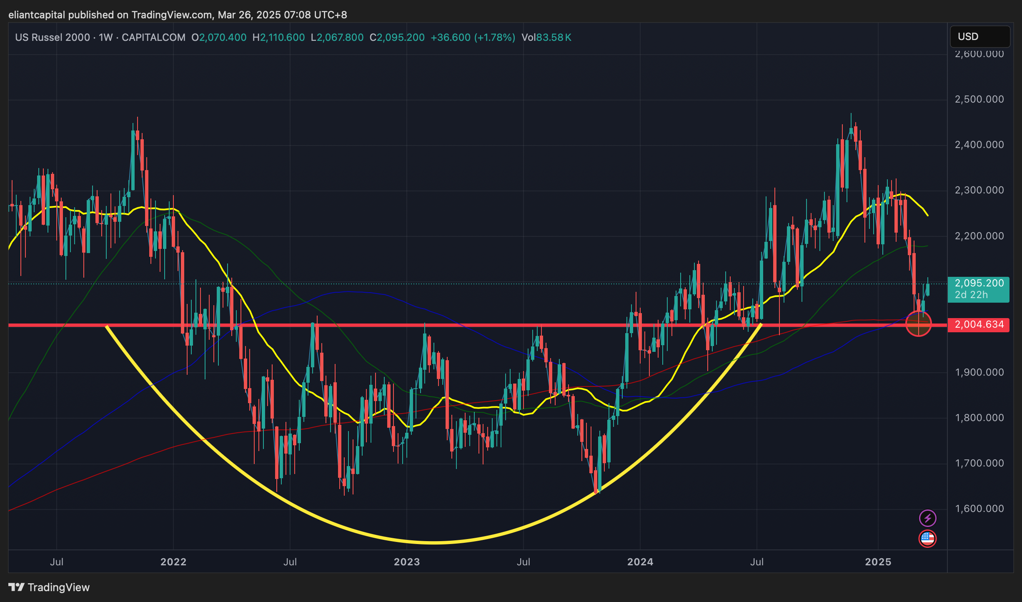Viewport: 1022px width, 602px height.
Task: Select the 1W interval label
Action: tap(106, 38)
